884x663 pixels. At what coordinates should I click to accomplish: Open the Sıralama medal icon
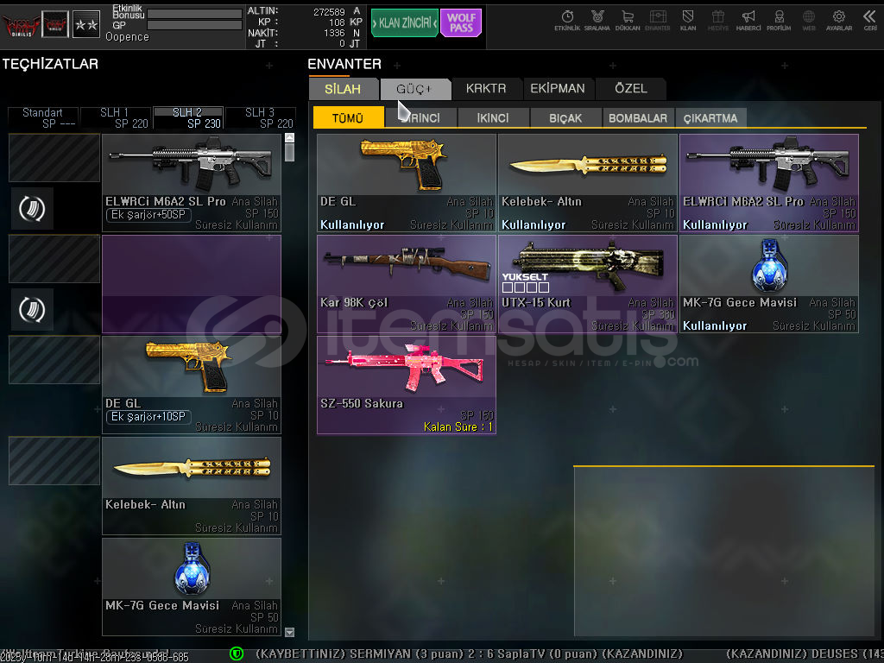click(597, 20)
